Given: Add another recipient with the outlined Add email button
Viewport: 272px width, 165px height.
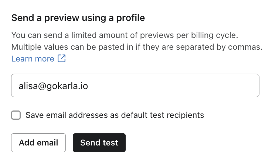Looking at the screenshot, I should pos(38,143).
